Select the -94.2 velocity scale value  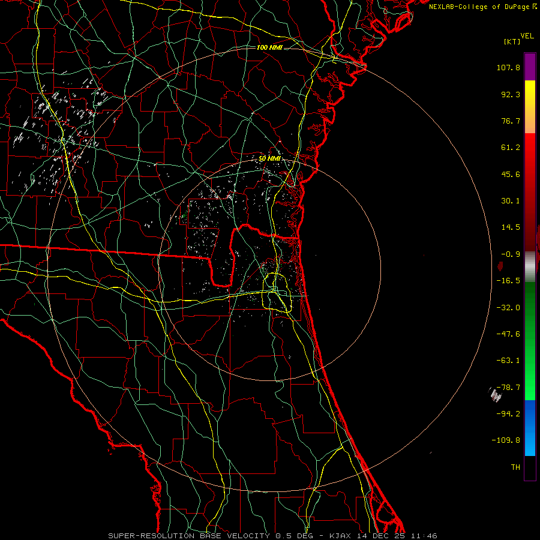point(508,414)
